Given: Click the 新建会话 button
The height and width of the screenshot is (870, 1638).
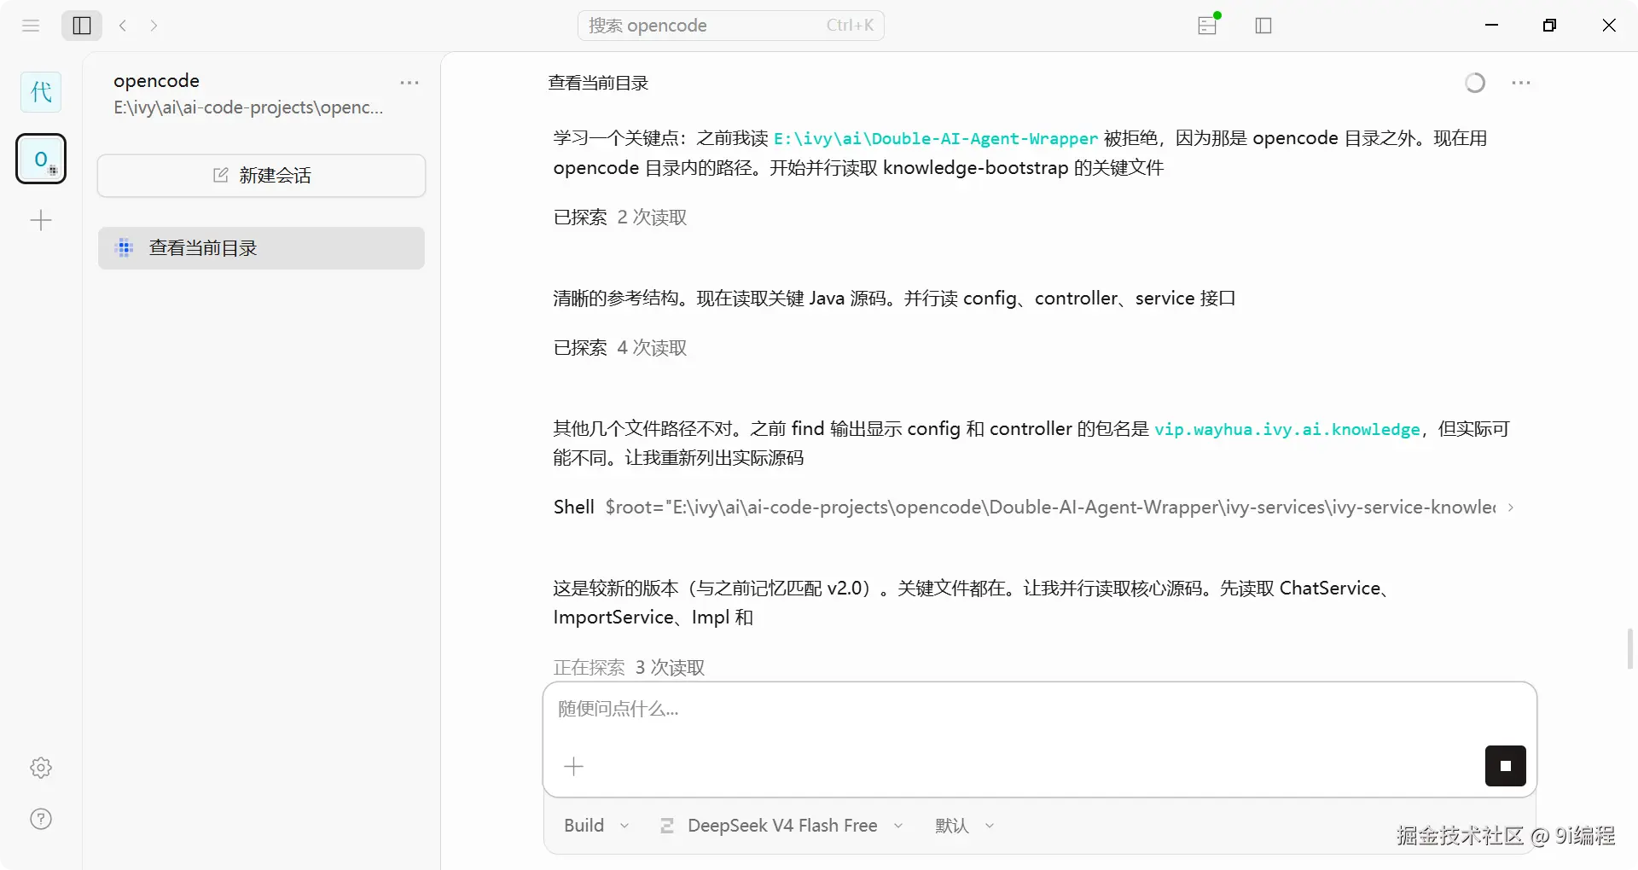Looking at the screenshot, I should point(261,176).
